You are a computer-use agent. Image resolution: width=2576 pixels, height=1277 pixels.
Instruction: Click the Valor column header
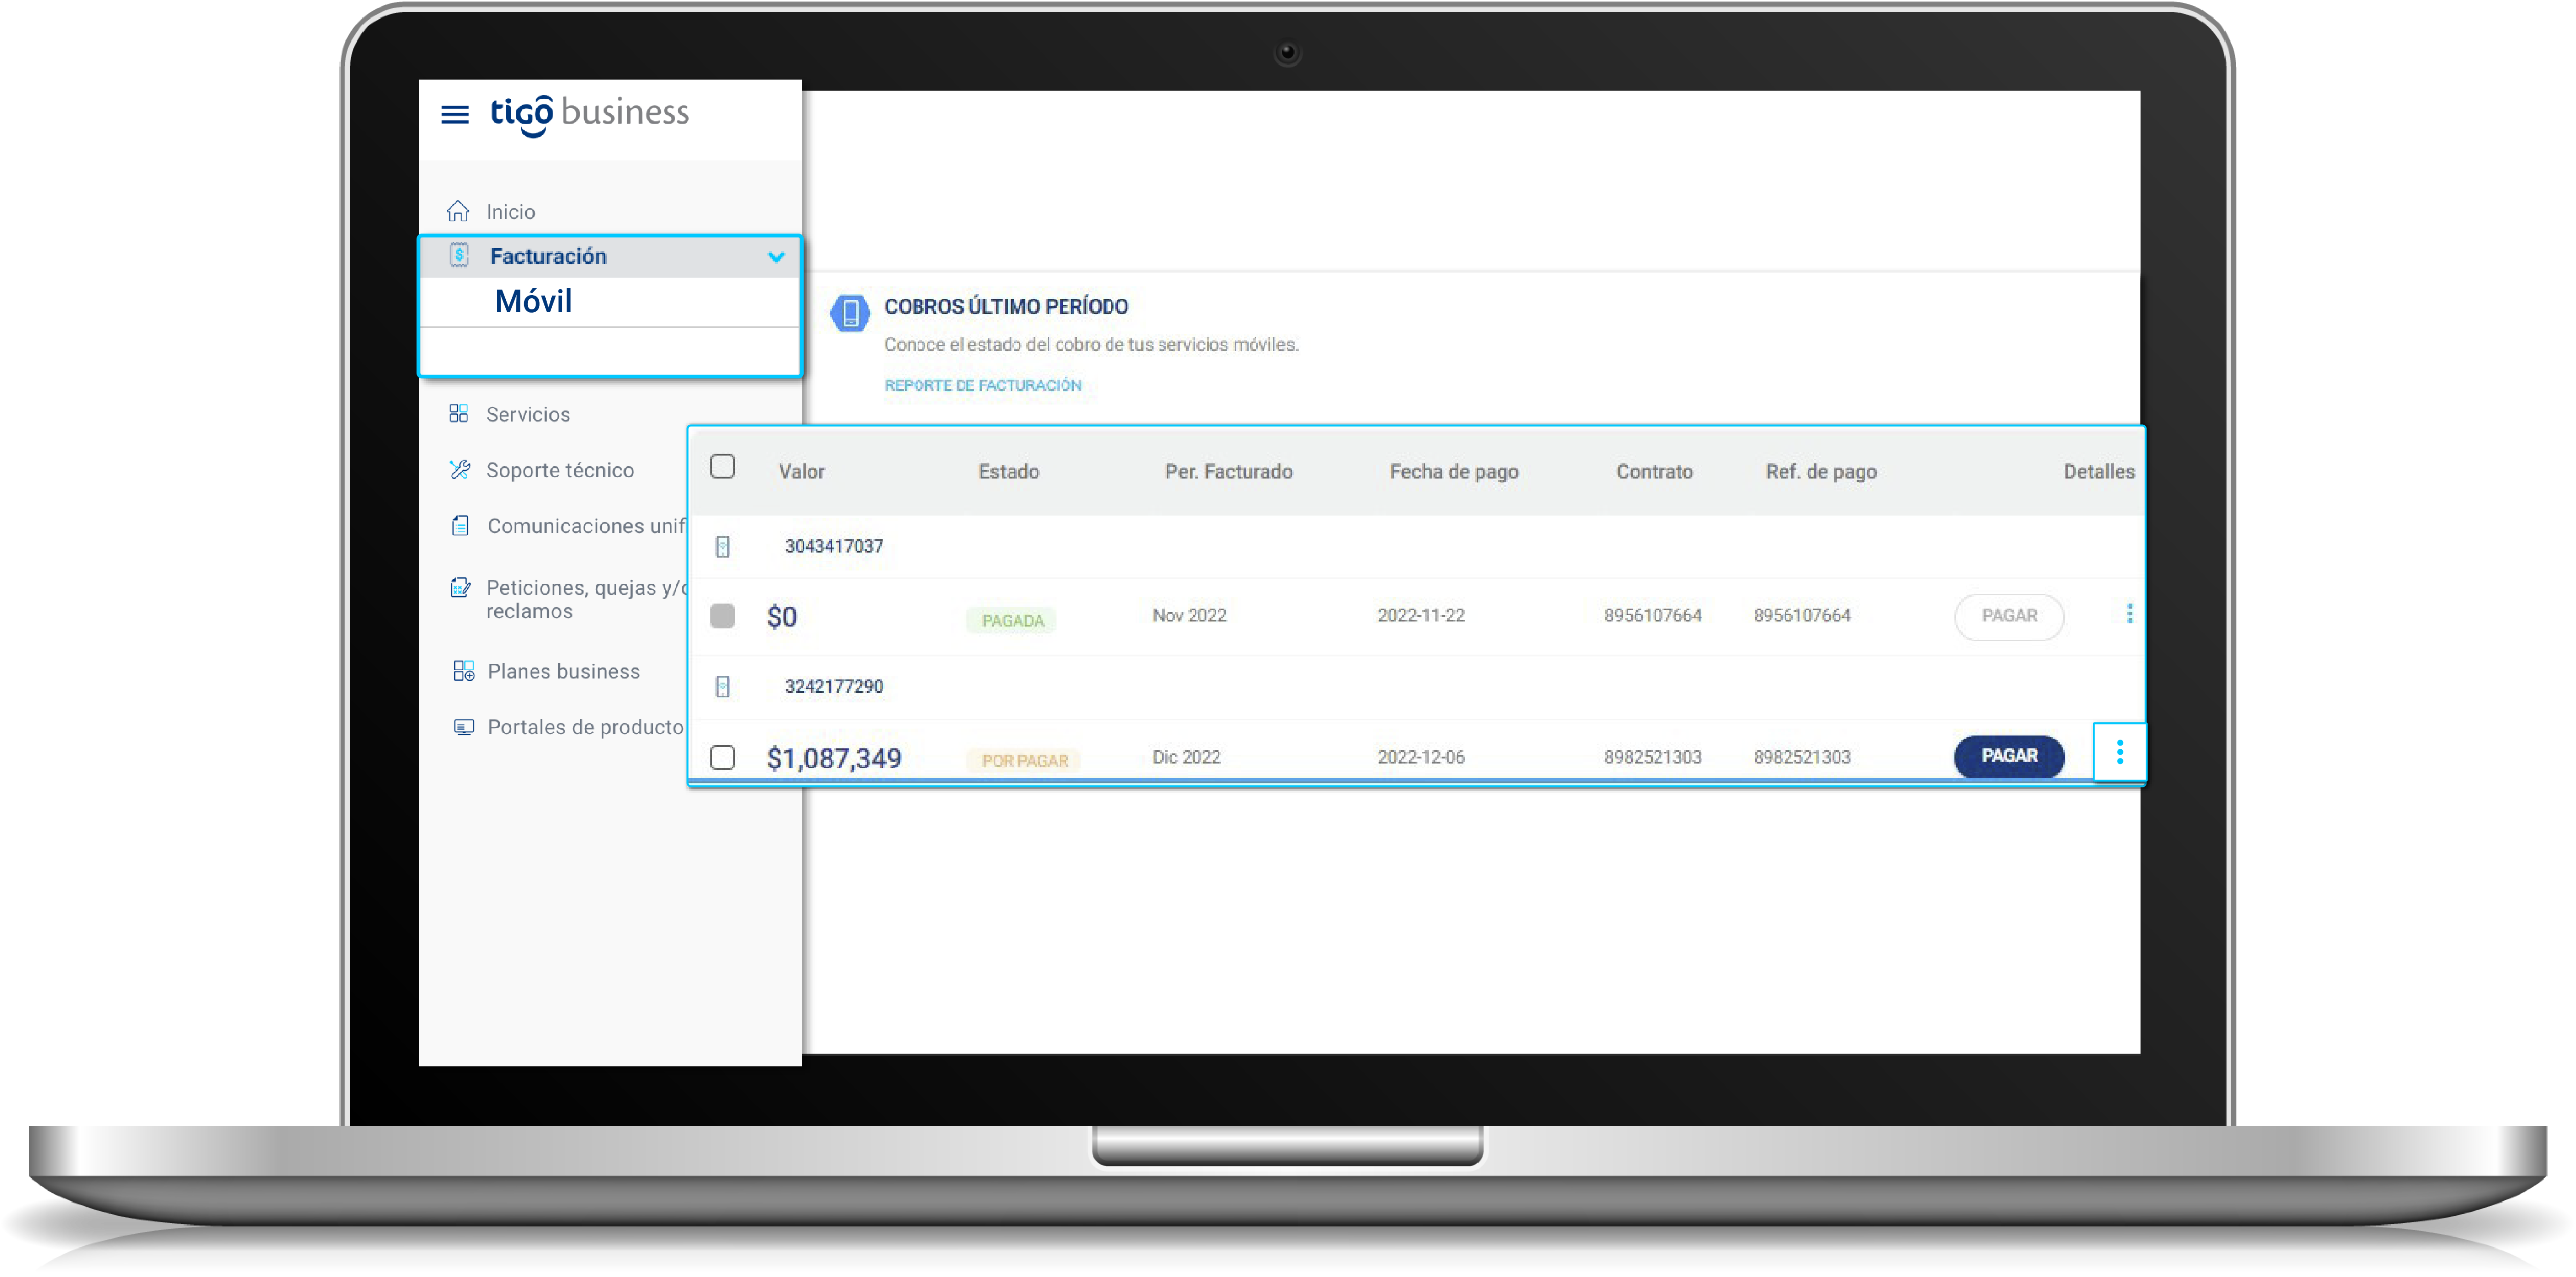[802, 471]
